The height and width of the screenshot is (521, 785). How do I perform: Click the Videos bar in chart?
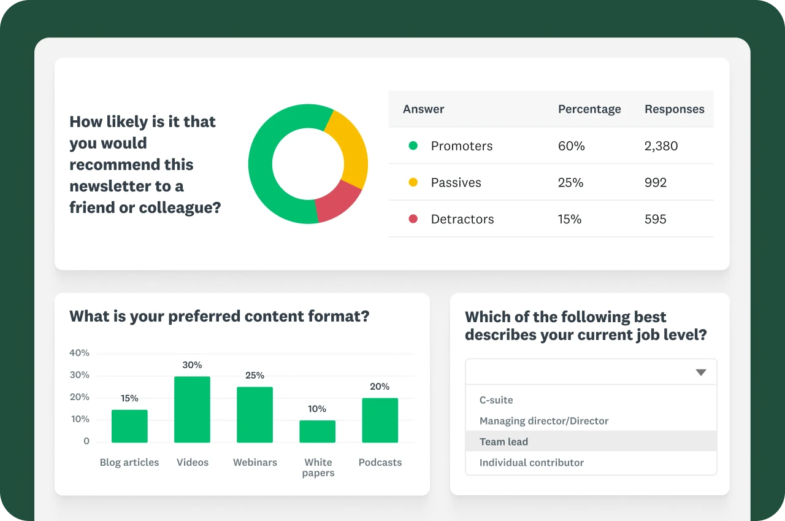coord(192,409)
